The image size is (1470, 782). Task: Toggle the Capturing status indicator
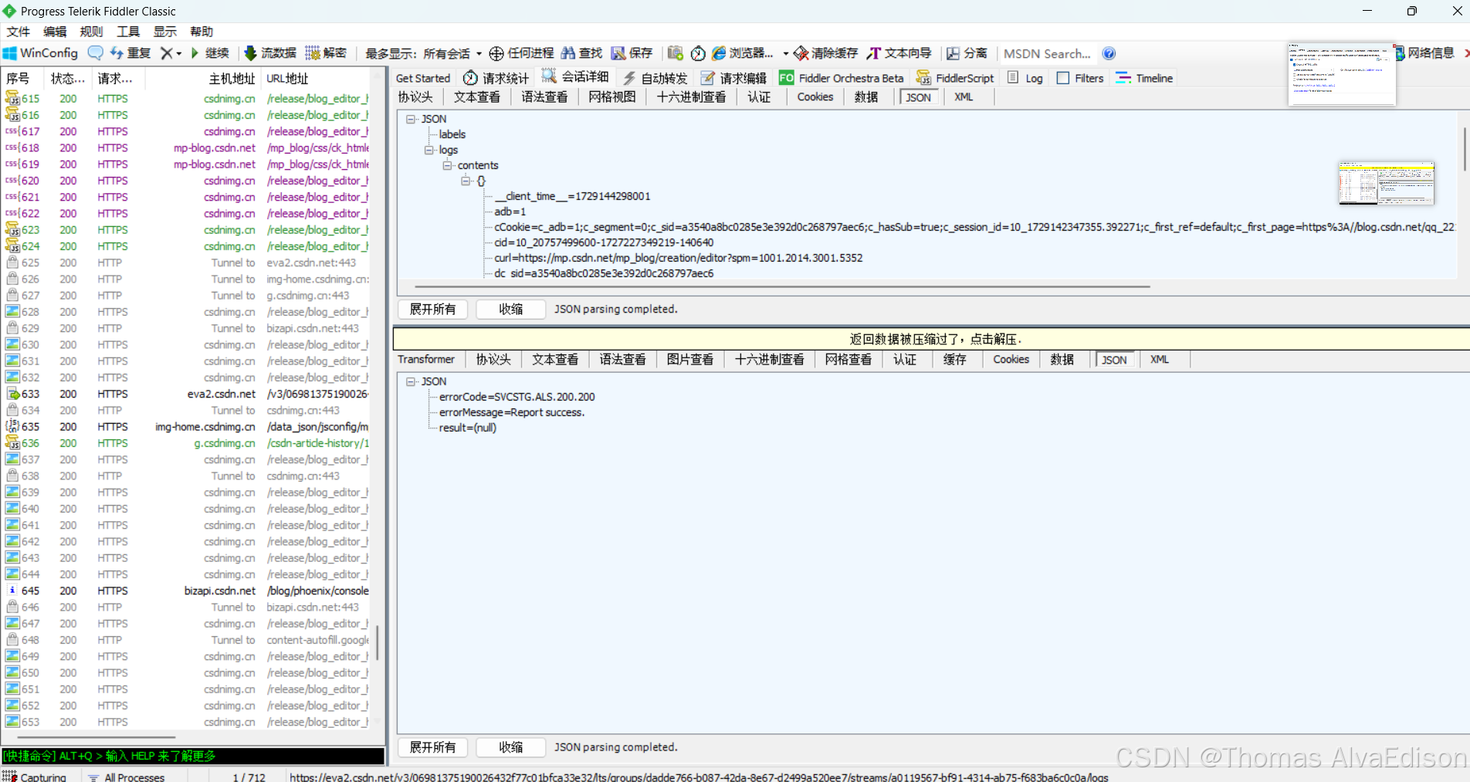click(x=36, y=777)
